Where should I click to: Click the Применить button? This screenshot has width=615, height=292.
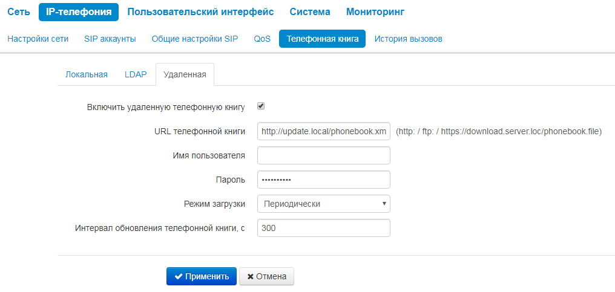(201, 276)
